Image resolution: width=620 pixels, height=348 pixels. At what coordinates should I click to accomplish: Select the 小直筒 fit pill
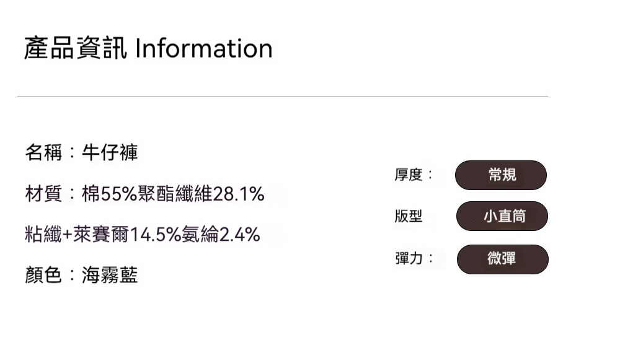(x=502, y=216)
